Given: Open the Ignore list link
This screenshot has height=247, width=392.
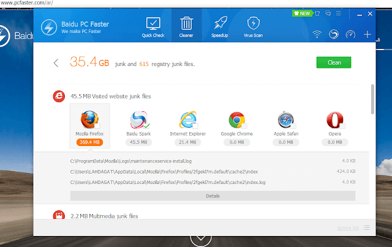Looking at the screenshot, I should [348, 228].
